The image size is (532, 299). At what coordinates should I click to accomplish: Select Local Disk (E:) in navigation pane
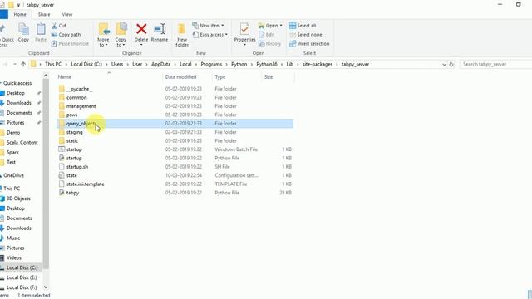21,277
